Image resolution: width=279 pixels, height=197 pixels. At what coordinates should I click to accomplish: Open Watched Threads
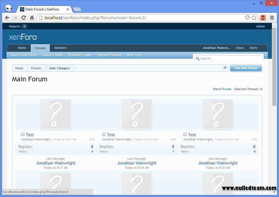coord(110,55)
